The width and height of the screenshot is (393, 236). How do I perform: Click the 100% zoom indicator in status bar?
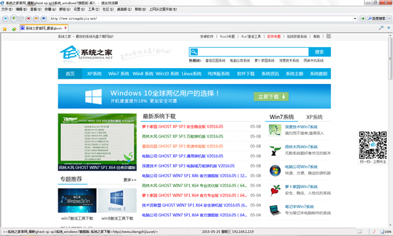386,231
